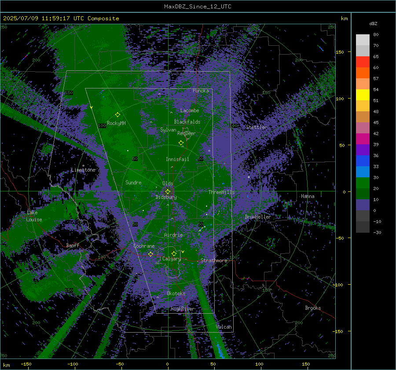Click the red 60–65 dBZ legend swatch
This screenshot has height=370, width=396.
363,62
